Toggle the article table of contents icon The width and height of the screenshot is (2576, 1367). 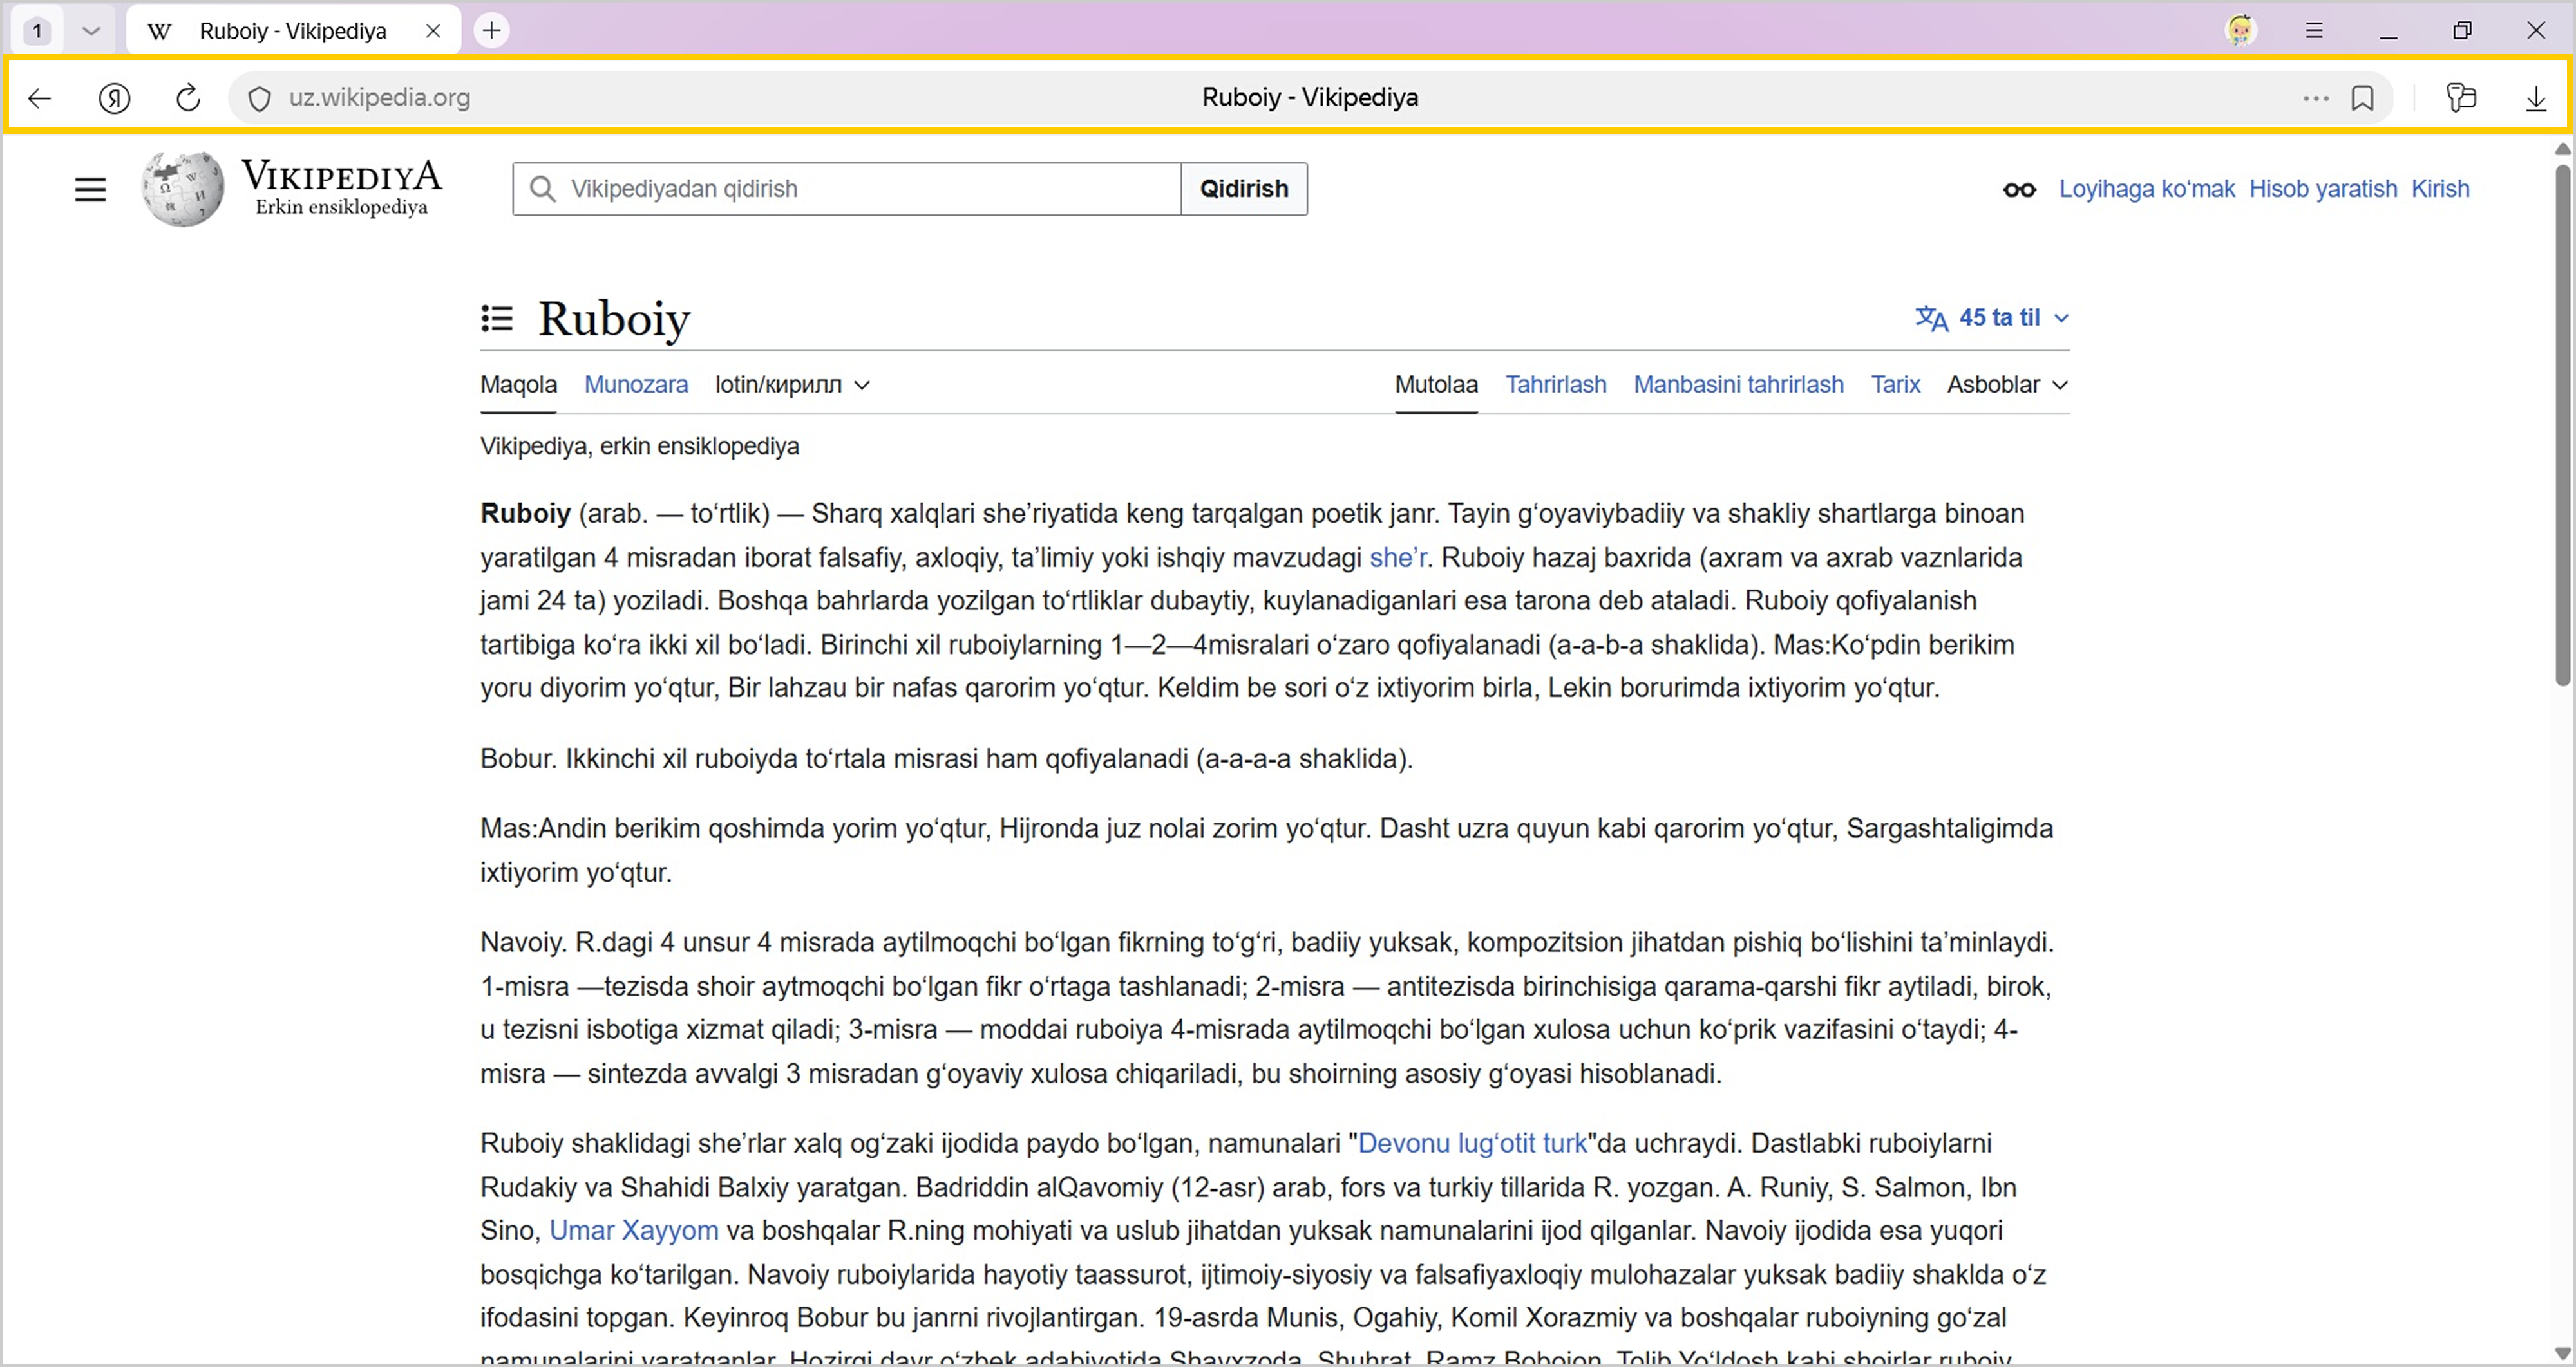[497, 318]
